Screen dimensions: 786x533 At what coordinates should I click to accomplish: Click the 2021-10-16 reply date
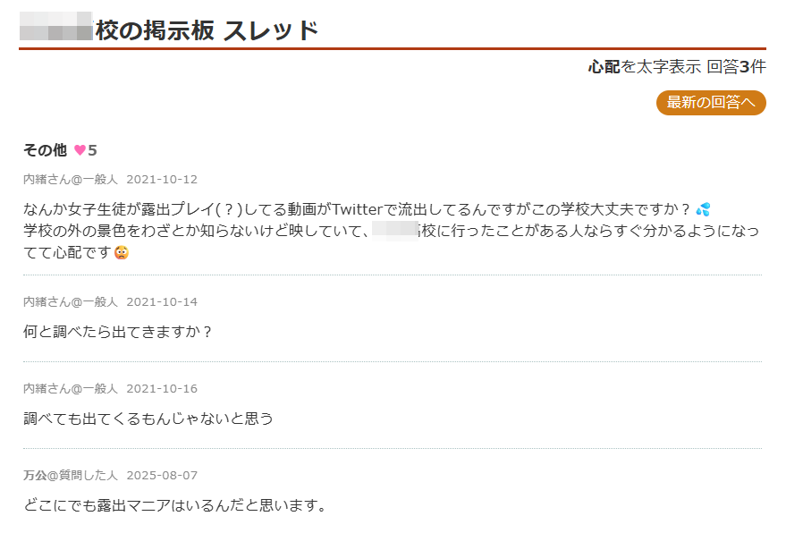(162, 388)
